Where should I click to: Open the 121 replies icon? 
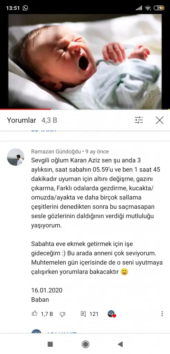click(x=83, y=314)
